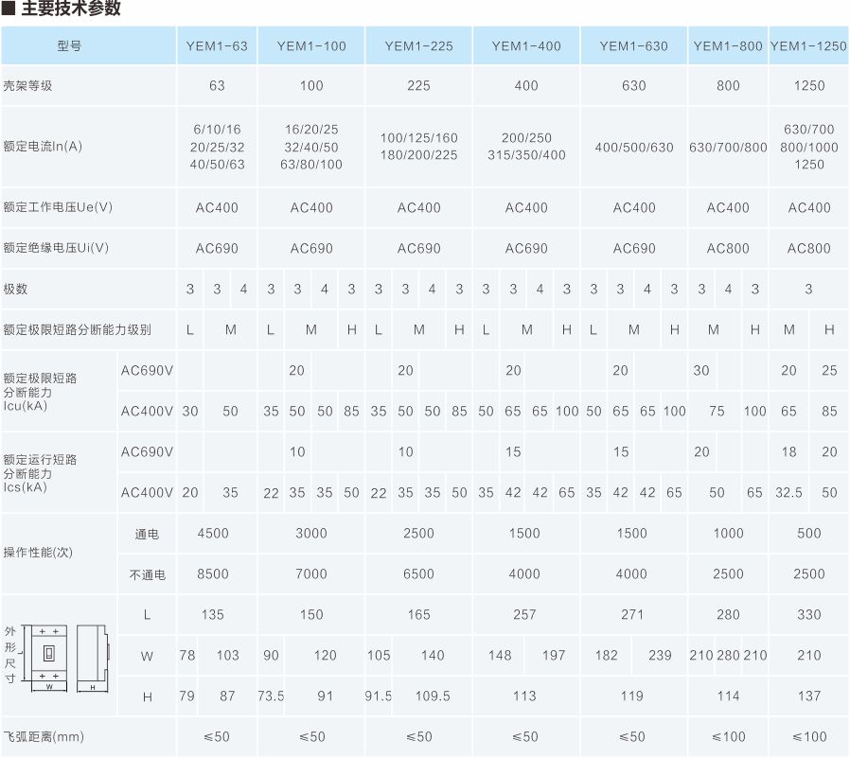Select W dimension value 197

[554, 655]
